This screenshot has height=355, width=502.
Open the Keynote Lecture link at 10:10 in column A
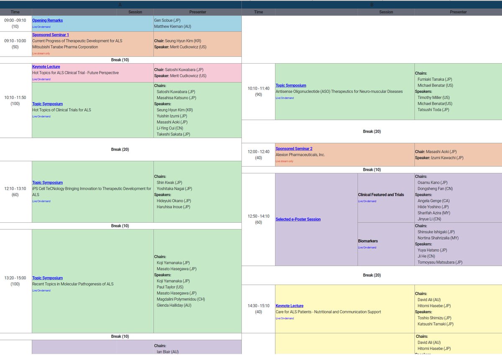click(x=46, y=67)
